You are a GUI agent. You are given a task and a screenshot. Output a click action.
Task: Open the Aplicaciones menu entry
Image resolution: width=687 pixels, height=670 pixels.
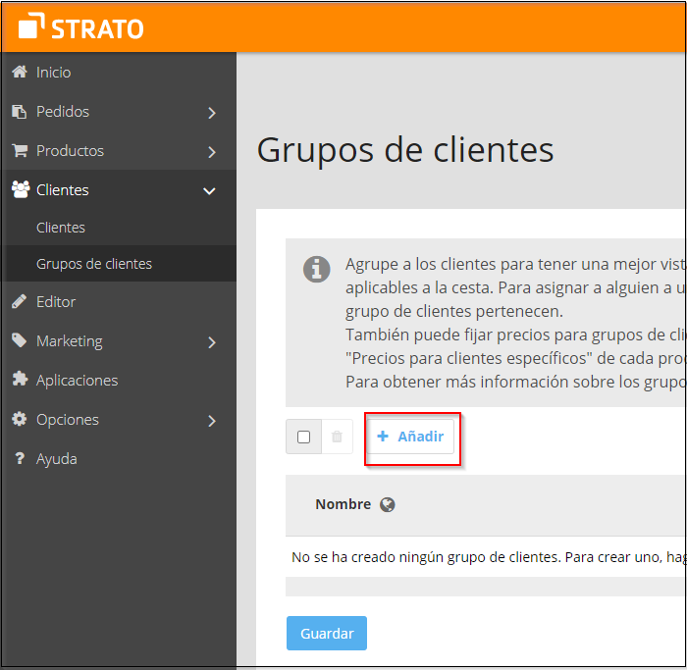point(119,380)
